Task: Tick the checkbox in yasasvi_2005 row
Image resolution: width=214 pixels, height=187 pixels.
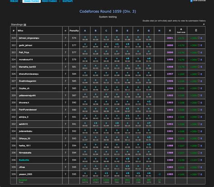Action: [x=199, y=174]
